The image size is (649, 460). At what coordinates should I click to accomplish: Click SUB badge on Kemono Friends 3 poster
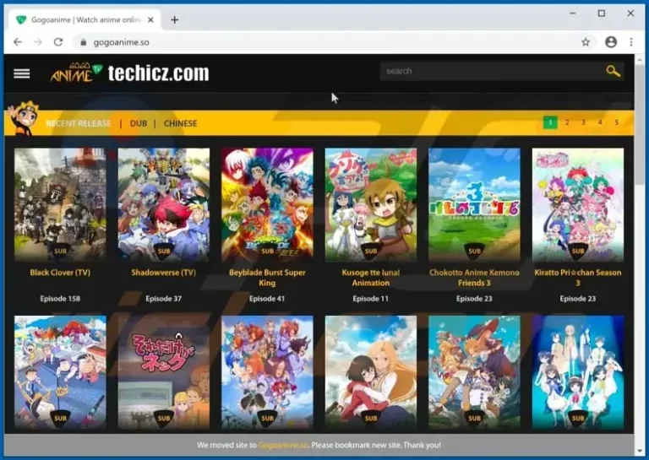[474, 252]
